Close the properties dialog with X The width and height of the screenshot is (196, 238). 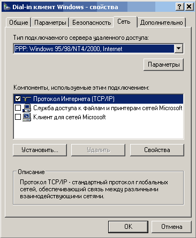pyautogui.click(x=189, y=7)
